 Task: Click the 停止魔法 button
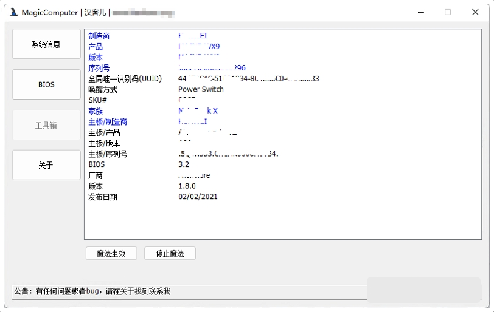tap(170, 253)
